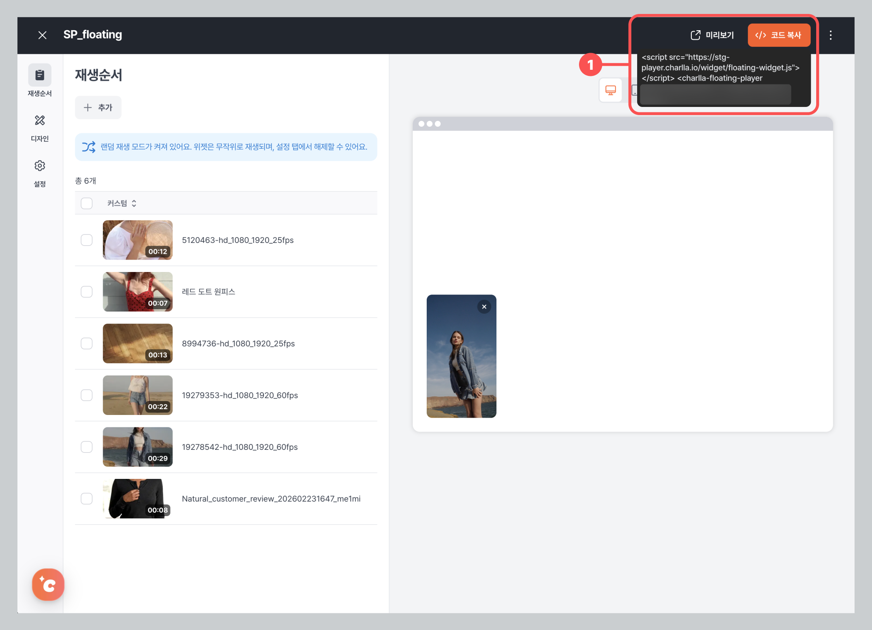This screenshot has height=630, width=872.
Task: Close the SP_floating editor with X icon
Action: [x=43, y=35]
